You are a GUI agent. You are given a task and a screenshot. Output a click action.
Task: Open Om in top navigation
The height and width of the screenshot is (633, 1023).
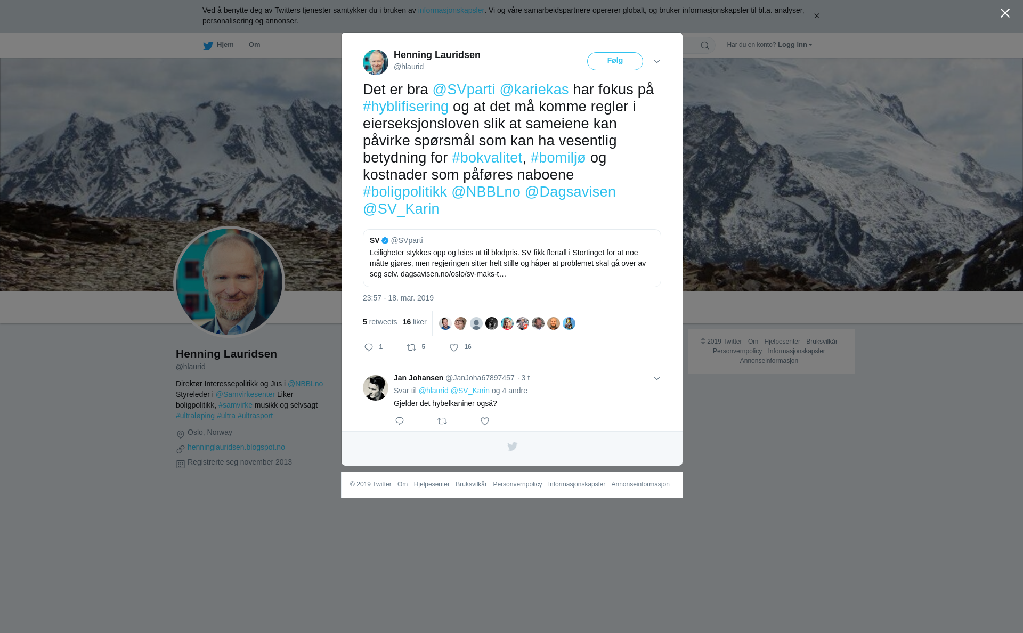[x=254, y=45]
